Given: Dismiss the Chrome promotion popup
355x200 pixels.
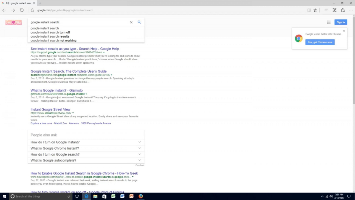Looking at the screenshot, I should pos(344,31).
